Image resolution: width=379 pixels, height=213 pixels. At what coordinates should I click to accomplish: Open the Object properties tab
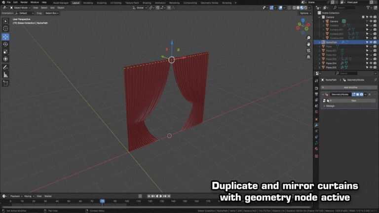(316, 119)
